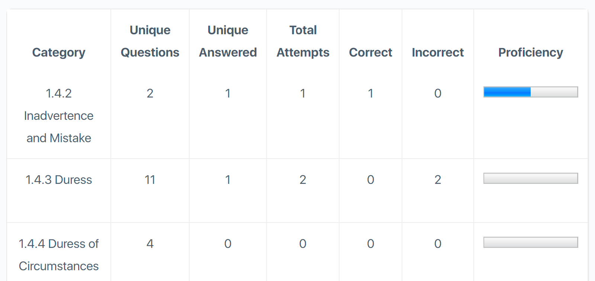Screen dimensions: 595x281
Task: Click the Proficiency column header
Action: [x=530, y=52]
